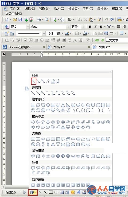
Task: Choose the elbow connector in 连接符
Action: click(48, 93)
